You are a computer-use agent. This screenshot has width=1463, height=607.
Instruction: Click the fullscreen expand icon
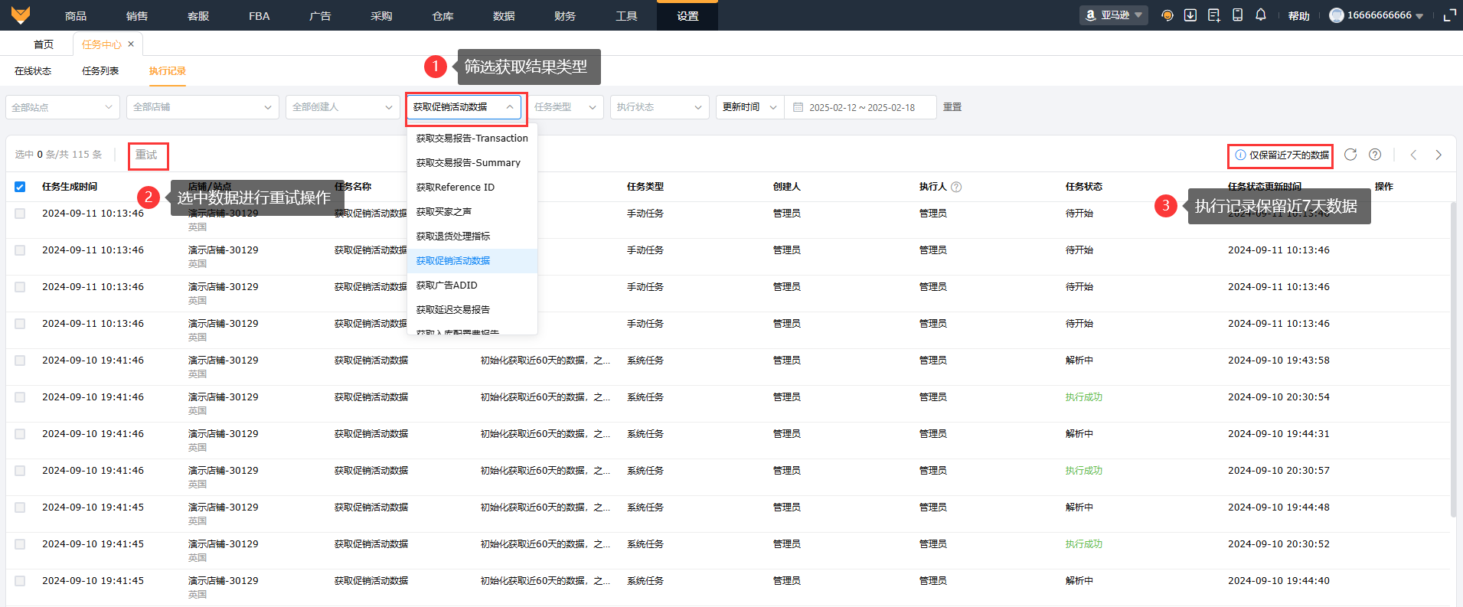[1449, 15]
